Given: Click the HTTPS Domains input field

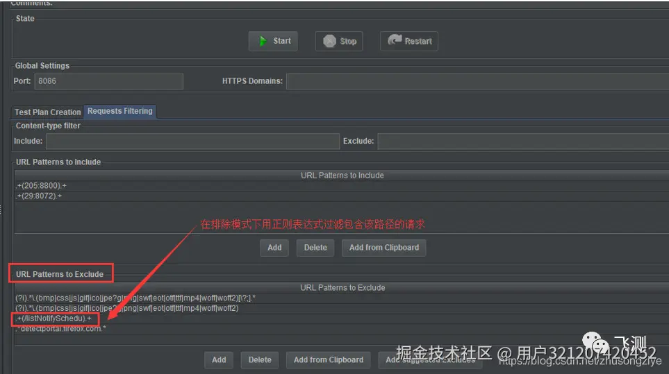Looking at the screenshot, I should pyautogui.click(x=477, y=81).
